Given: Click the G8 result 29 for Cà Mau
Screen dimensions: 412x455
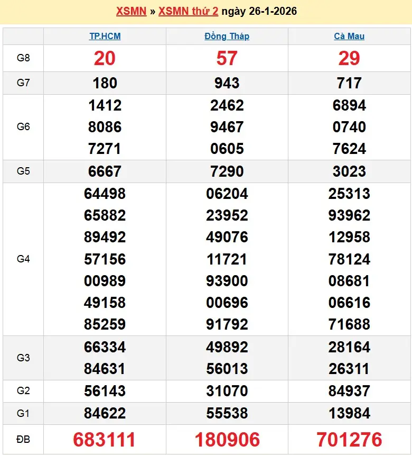Looking at the screenshot, I should [349, 58].
